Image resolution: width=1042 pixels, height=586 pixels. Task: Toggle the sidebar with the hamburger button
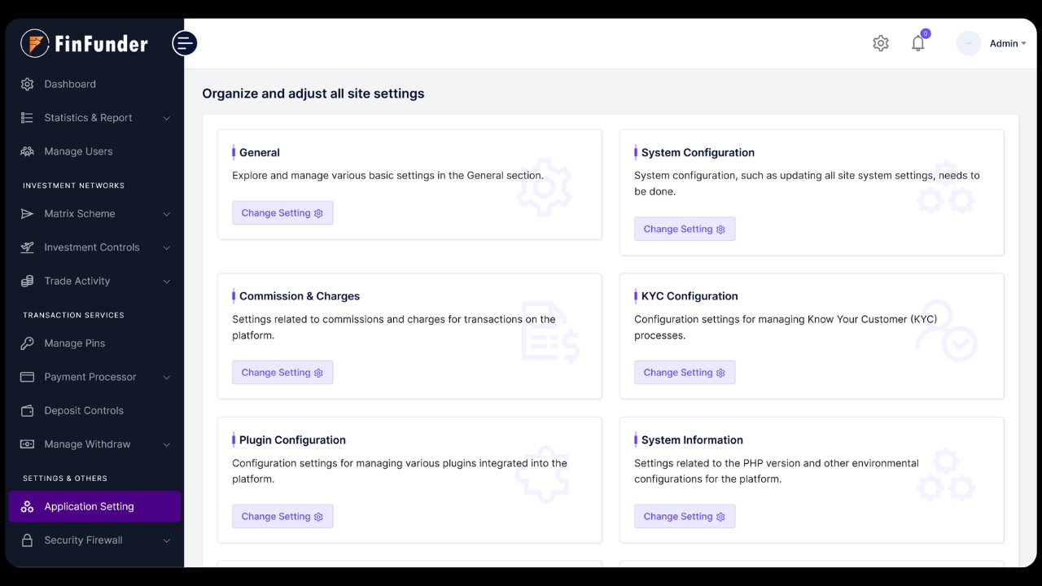(185, 43)
